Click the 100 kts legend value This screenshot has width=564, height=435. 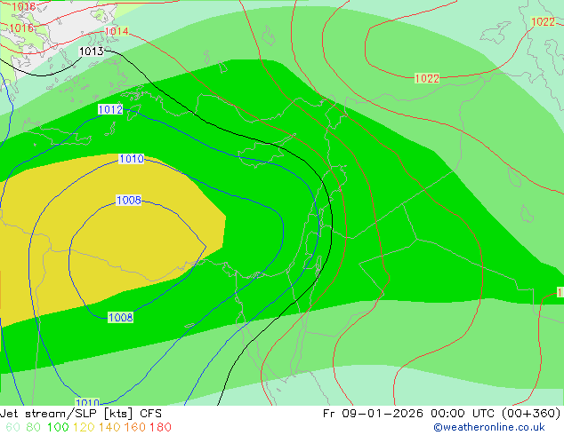click(58, 427)
